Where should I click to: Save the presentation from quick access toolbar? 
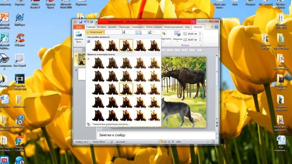(x=81, y=22)
